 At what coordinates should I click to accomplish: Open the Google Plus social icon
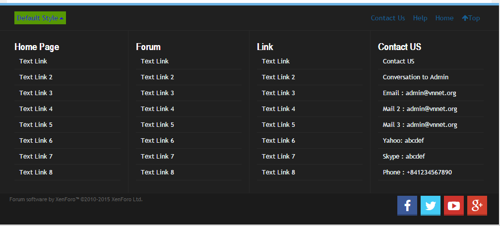[477, 206]
